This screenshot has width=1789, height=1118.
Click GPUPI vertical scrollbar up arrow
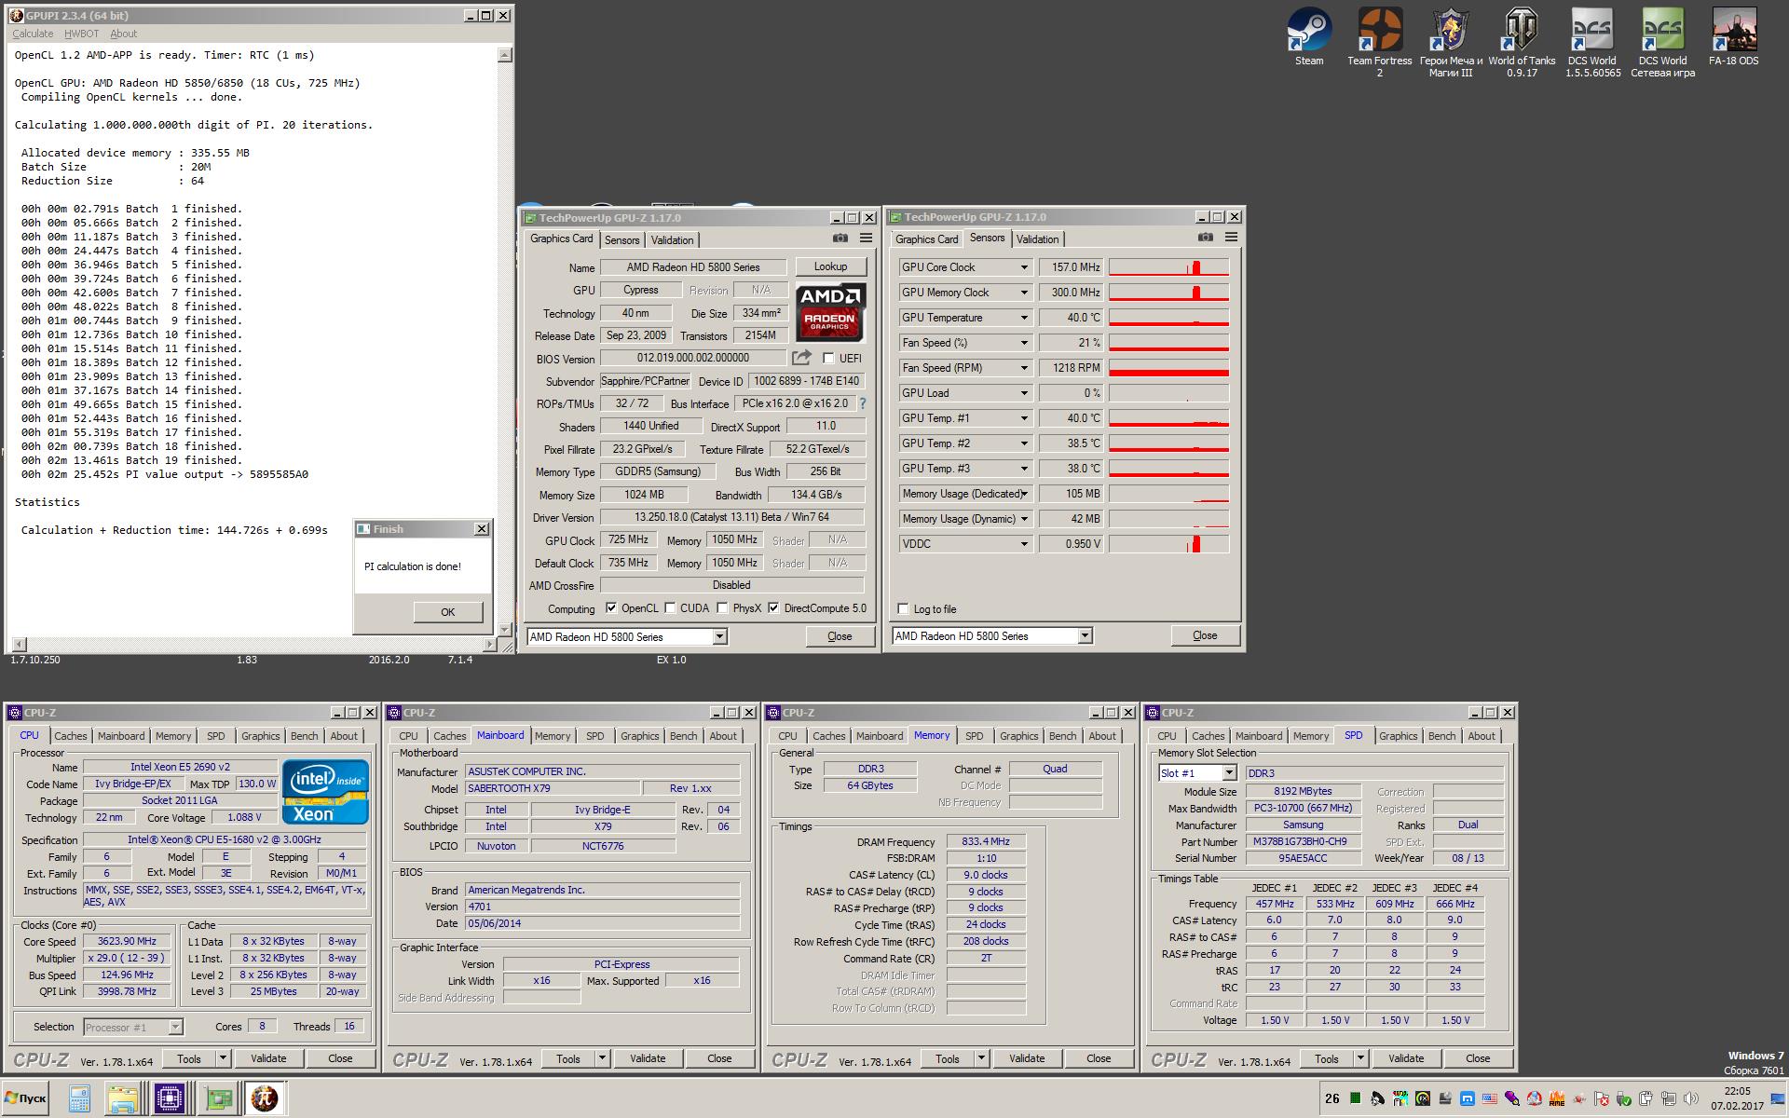point(505,55)
